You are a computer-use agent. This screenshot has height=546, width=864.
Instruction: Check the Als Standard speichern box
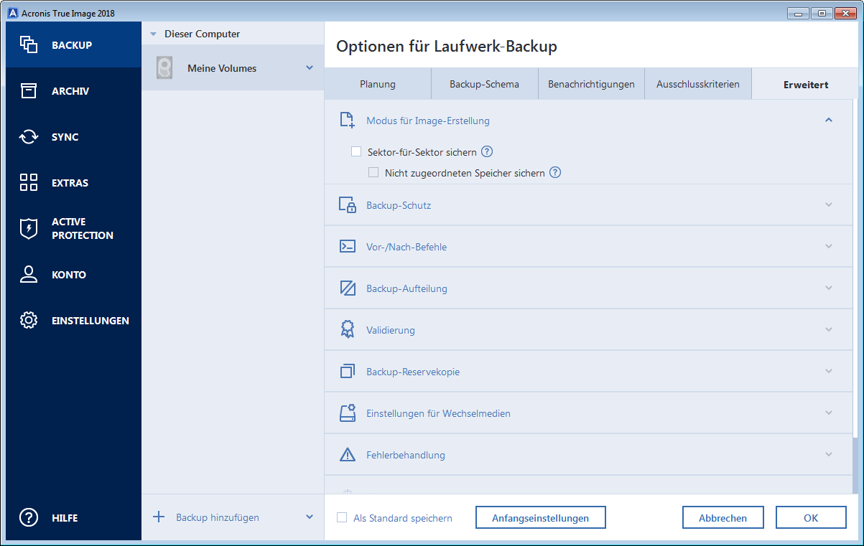pyautogui.click(x=342, y=517)
